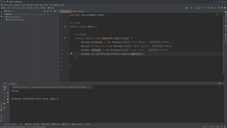Pin the Run tab
Image resolution: width=227 pixels, height=128 pixels.
5,107
